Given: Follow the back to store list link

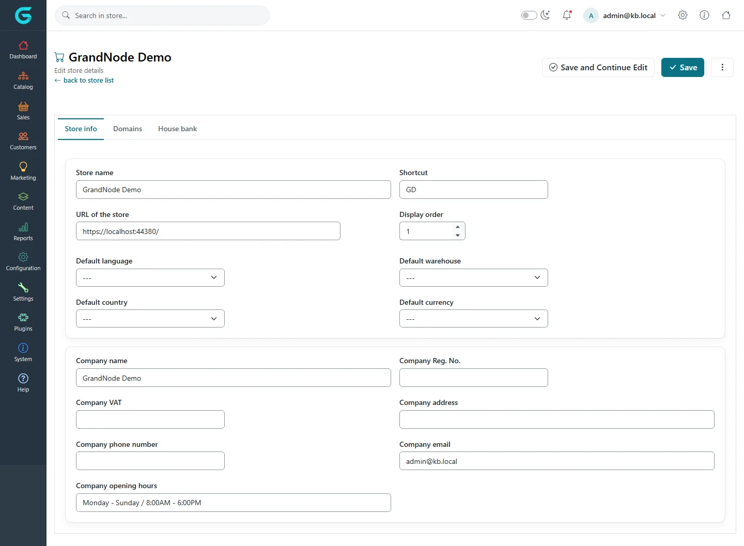Looking at the screenshot, I should click(x=84, y=80).
